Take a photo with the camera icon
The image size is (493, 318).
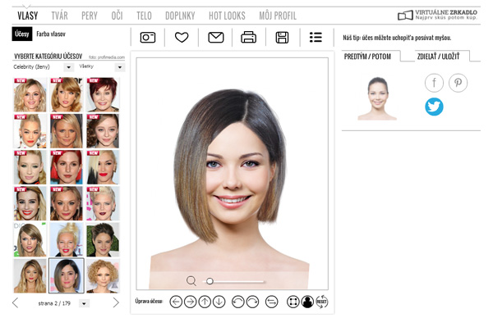pyautogui.click(x=147, y=38)
